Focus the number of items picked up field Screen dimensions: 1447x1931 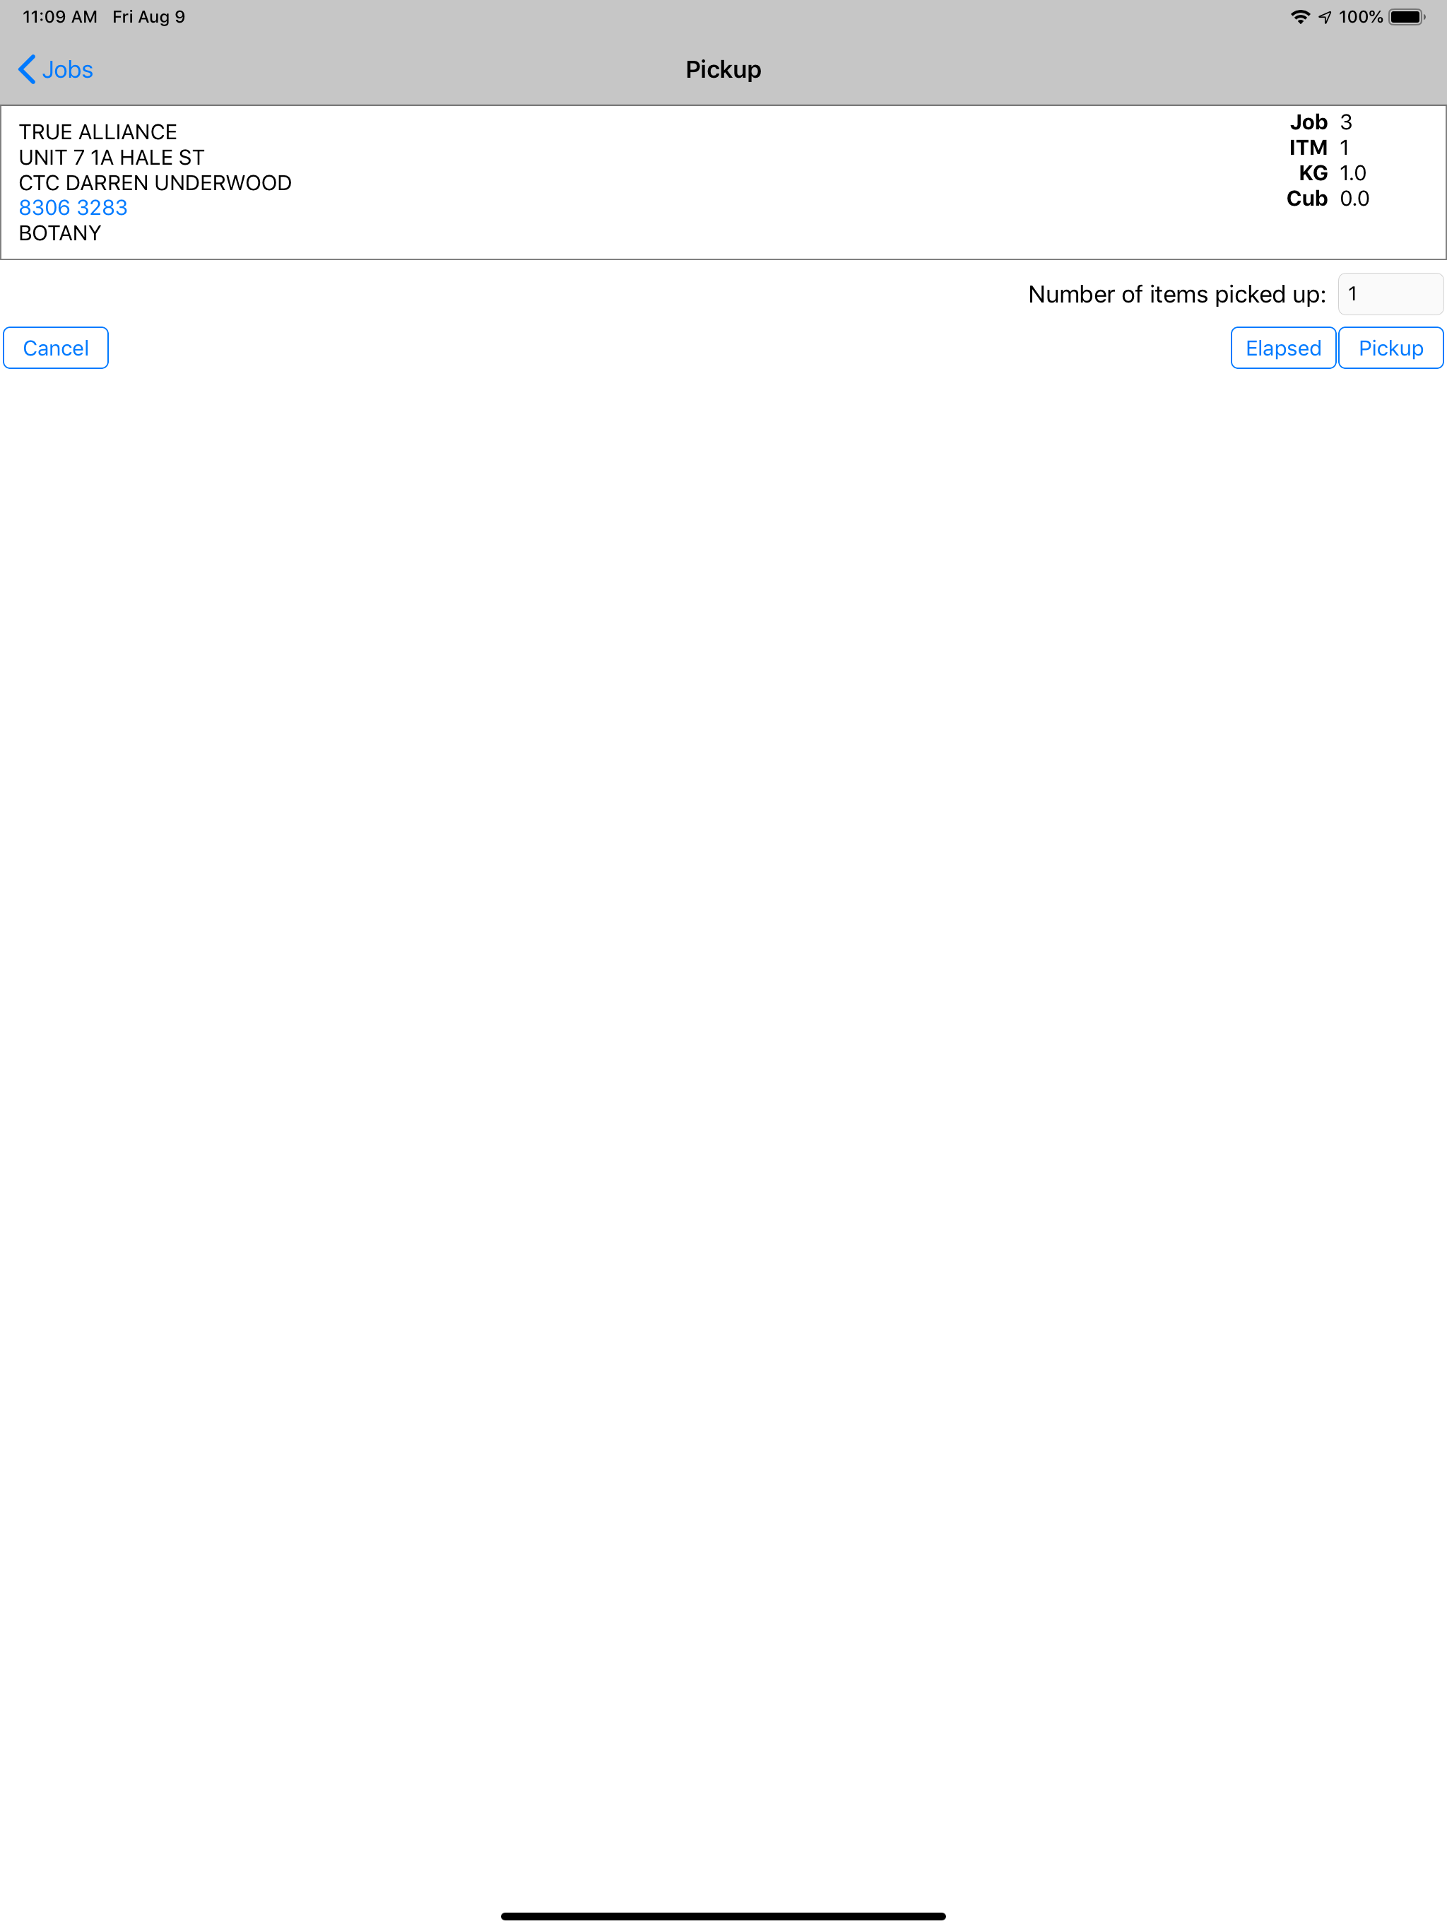coord(1390,294)
